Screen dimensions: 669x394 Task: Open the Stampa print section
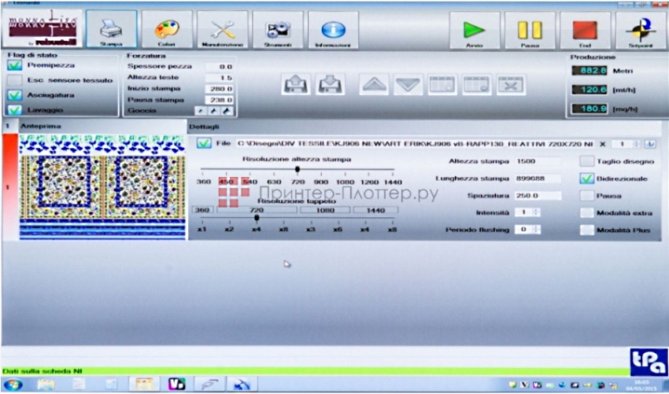(x=111, y=29)
